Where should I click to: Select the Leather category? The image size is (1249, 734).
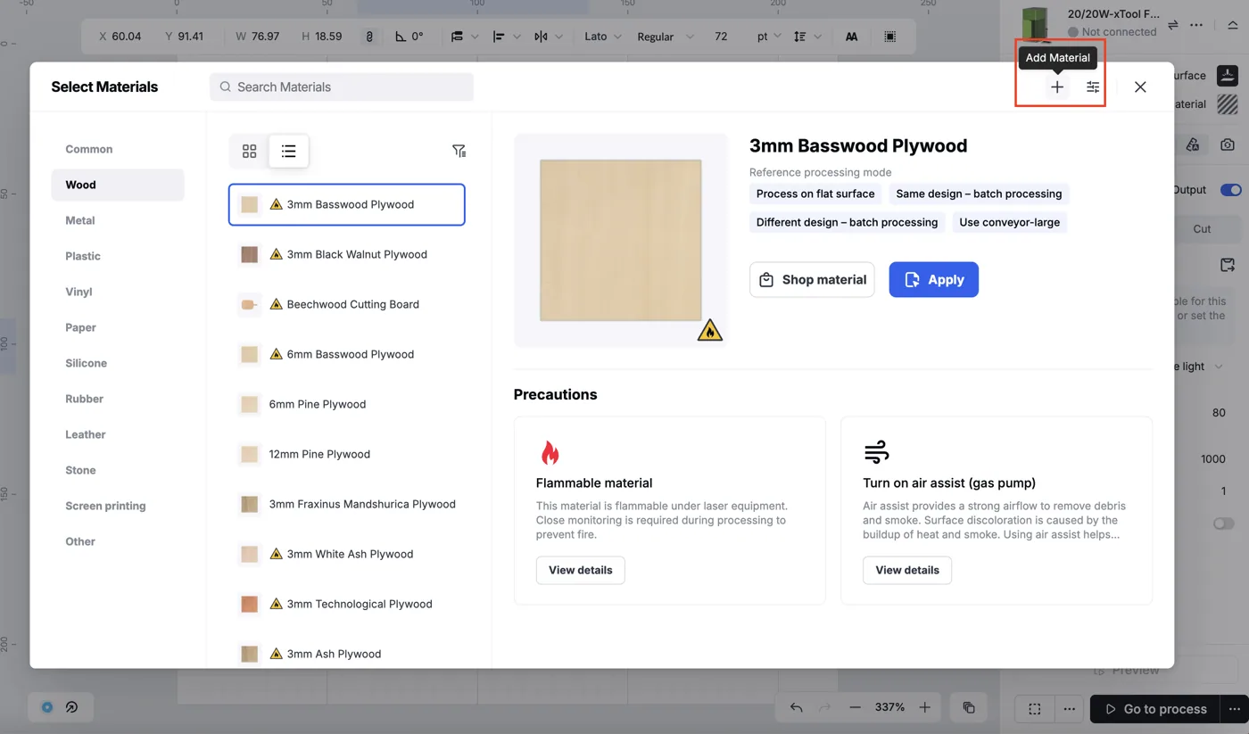tap(118, 434)
